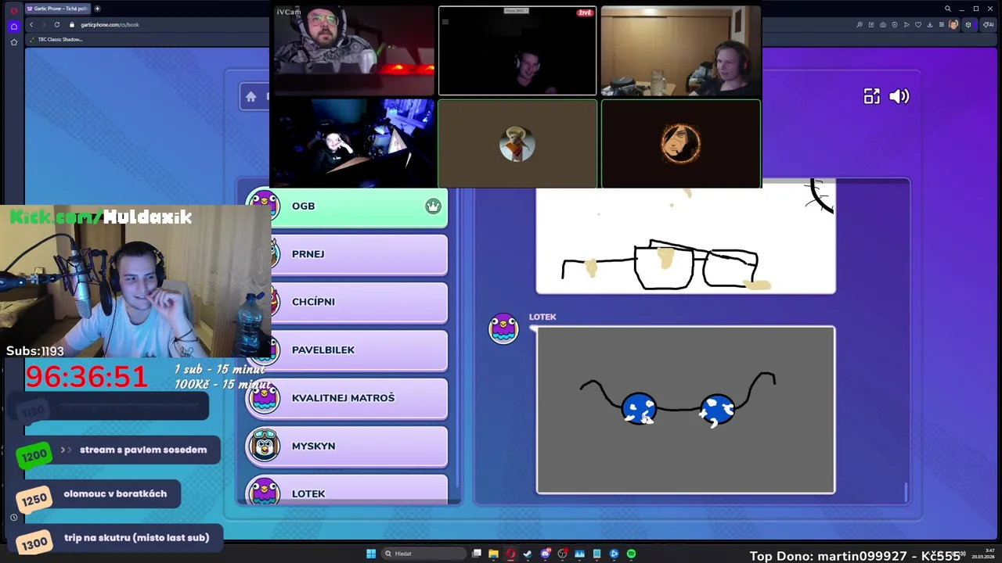1002x563 pixels.
Task: Click the search tabs magnifier in title bar
Action: click(x=947, y=9)
